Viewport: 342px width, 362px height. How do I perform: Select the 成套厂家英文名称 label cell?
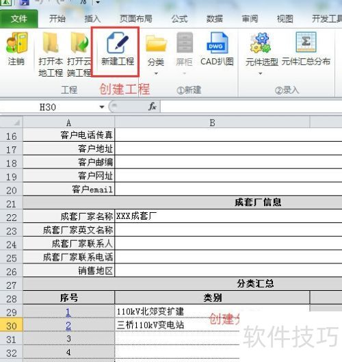point(69,230)
